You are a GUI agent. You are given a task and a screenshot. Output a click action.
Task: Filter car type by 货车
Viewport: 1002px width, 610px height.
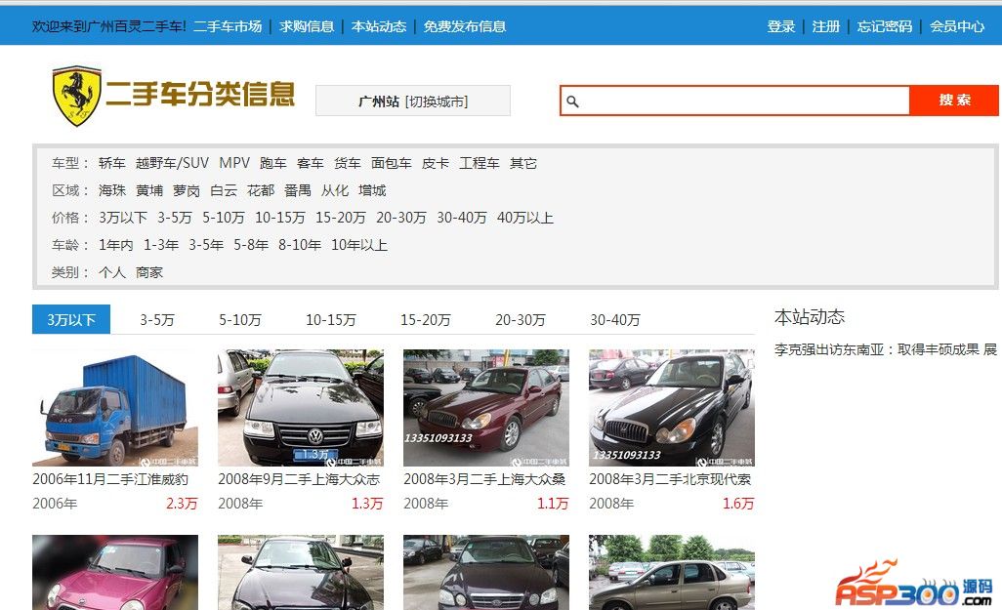click(x=347, y=163)
